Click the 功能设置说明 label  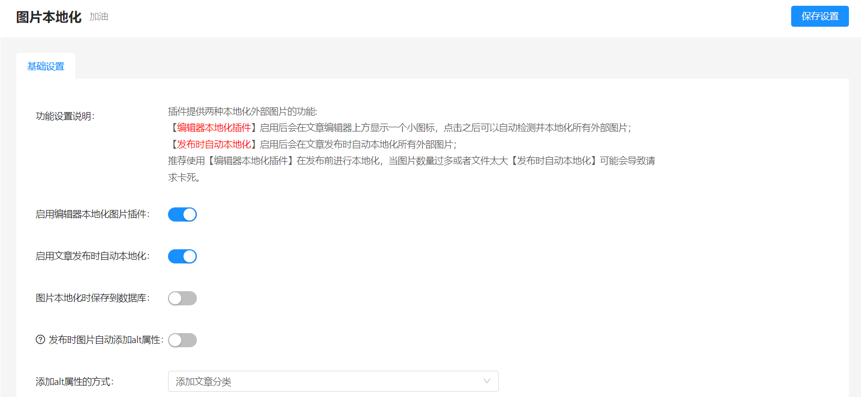65,116
